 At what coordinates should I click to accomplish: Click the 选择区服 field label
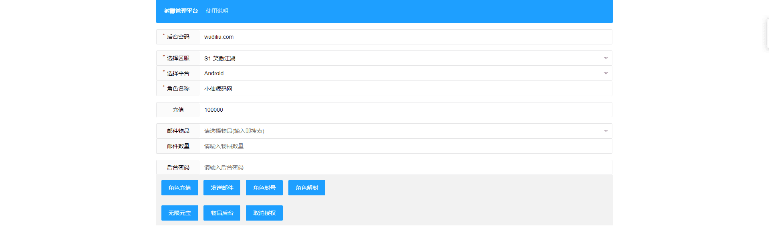point(178,58)
